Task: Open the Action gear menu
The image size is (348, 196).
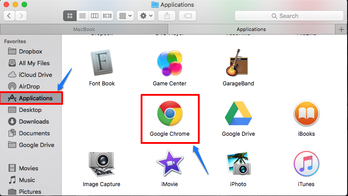Action: pyautogui.click(x=146, y=16)
